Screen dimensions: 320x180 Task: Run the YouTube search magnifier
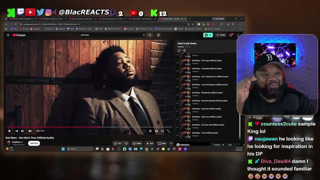pyautogui.click(x=150, y=35)
